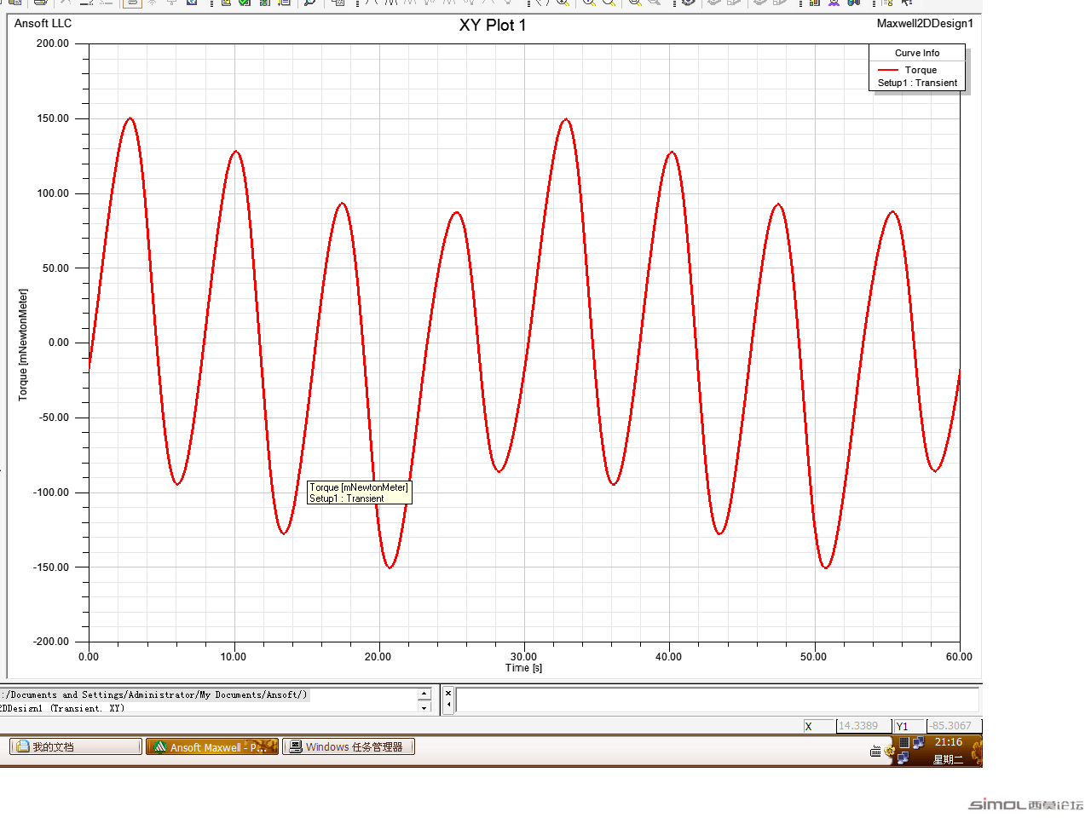
Task: Click the message window scroll up arrow
Action: tap(424, 694)
